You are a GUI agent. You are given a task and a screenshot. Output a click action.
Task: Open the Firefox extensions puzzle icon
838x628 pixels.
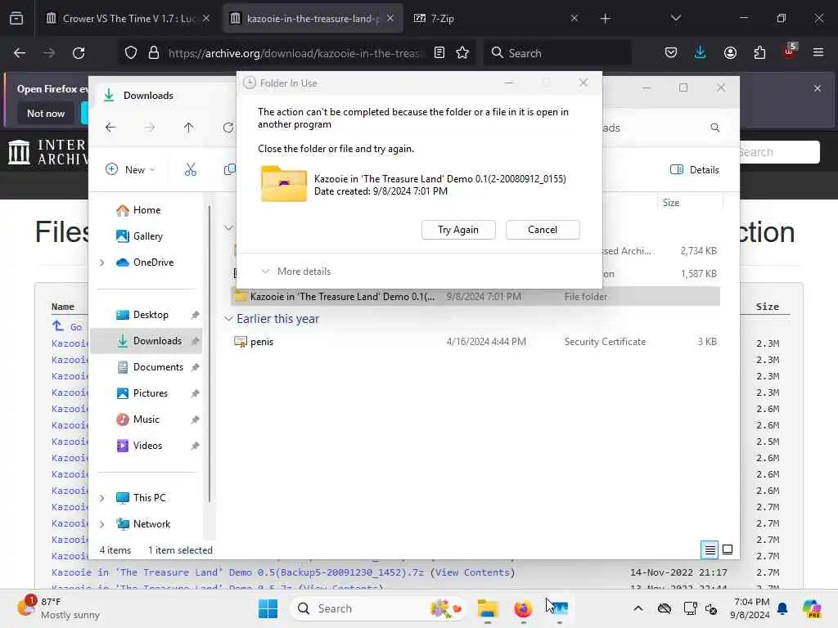pos(759,53)
